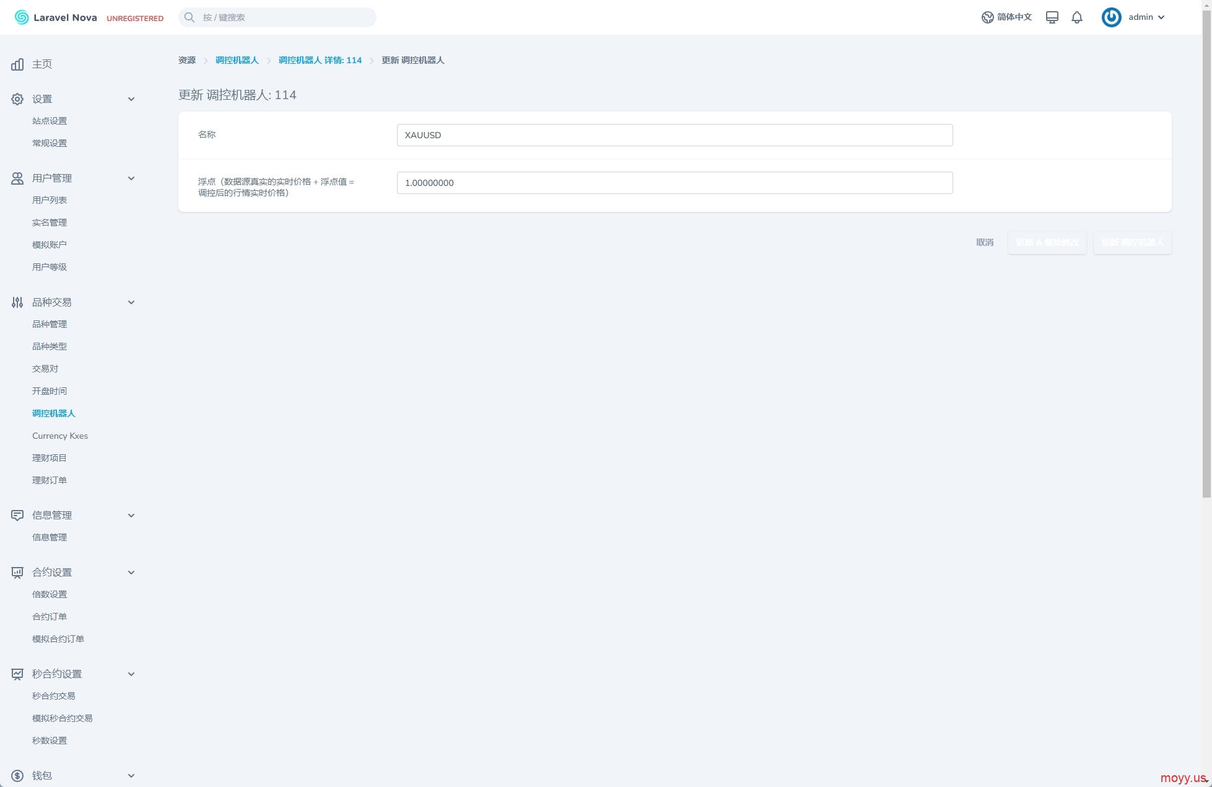1212x787 pixels.
Task: Go to 主页 in the sidebar
Action: (x=42, y=64)
